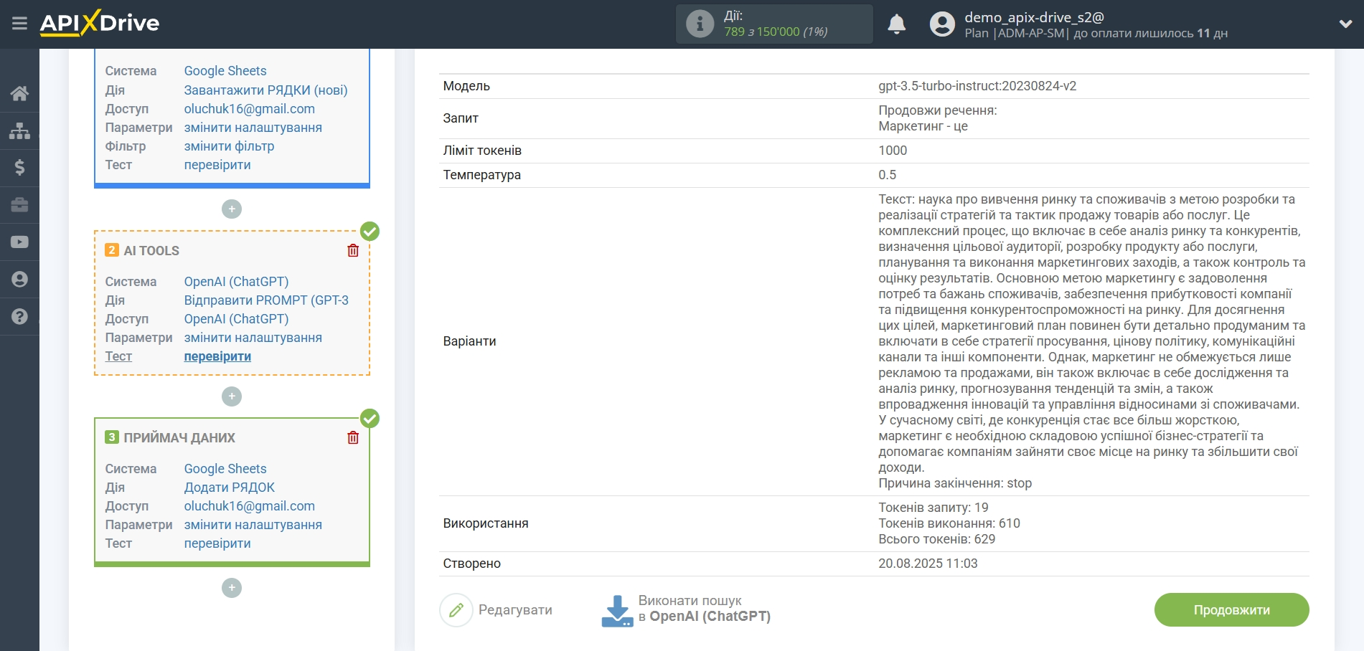This screenshot has height=651, width=1364.
Task: Click the Використання row label
Action: coord(486,523)
